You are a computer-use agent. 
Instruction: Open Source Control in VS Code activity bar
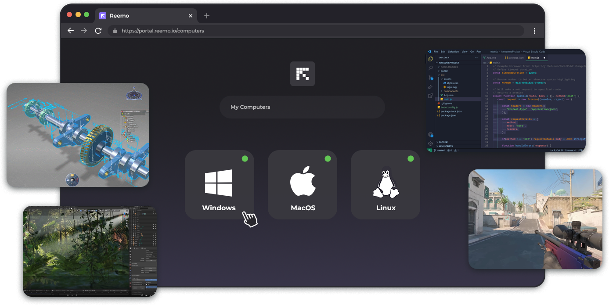point(430,77)
